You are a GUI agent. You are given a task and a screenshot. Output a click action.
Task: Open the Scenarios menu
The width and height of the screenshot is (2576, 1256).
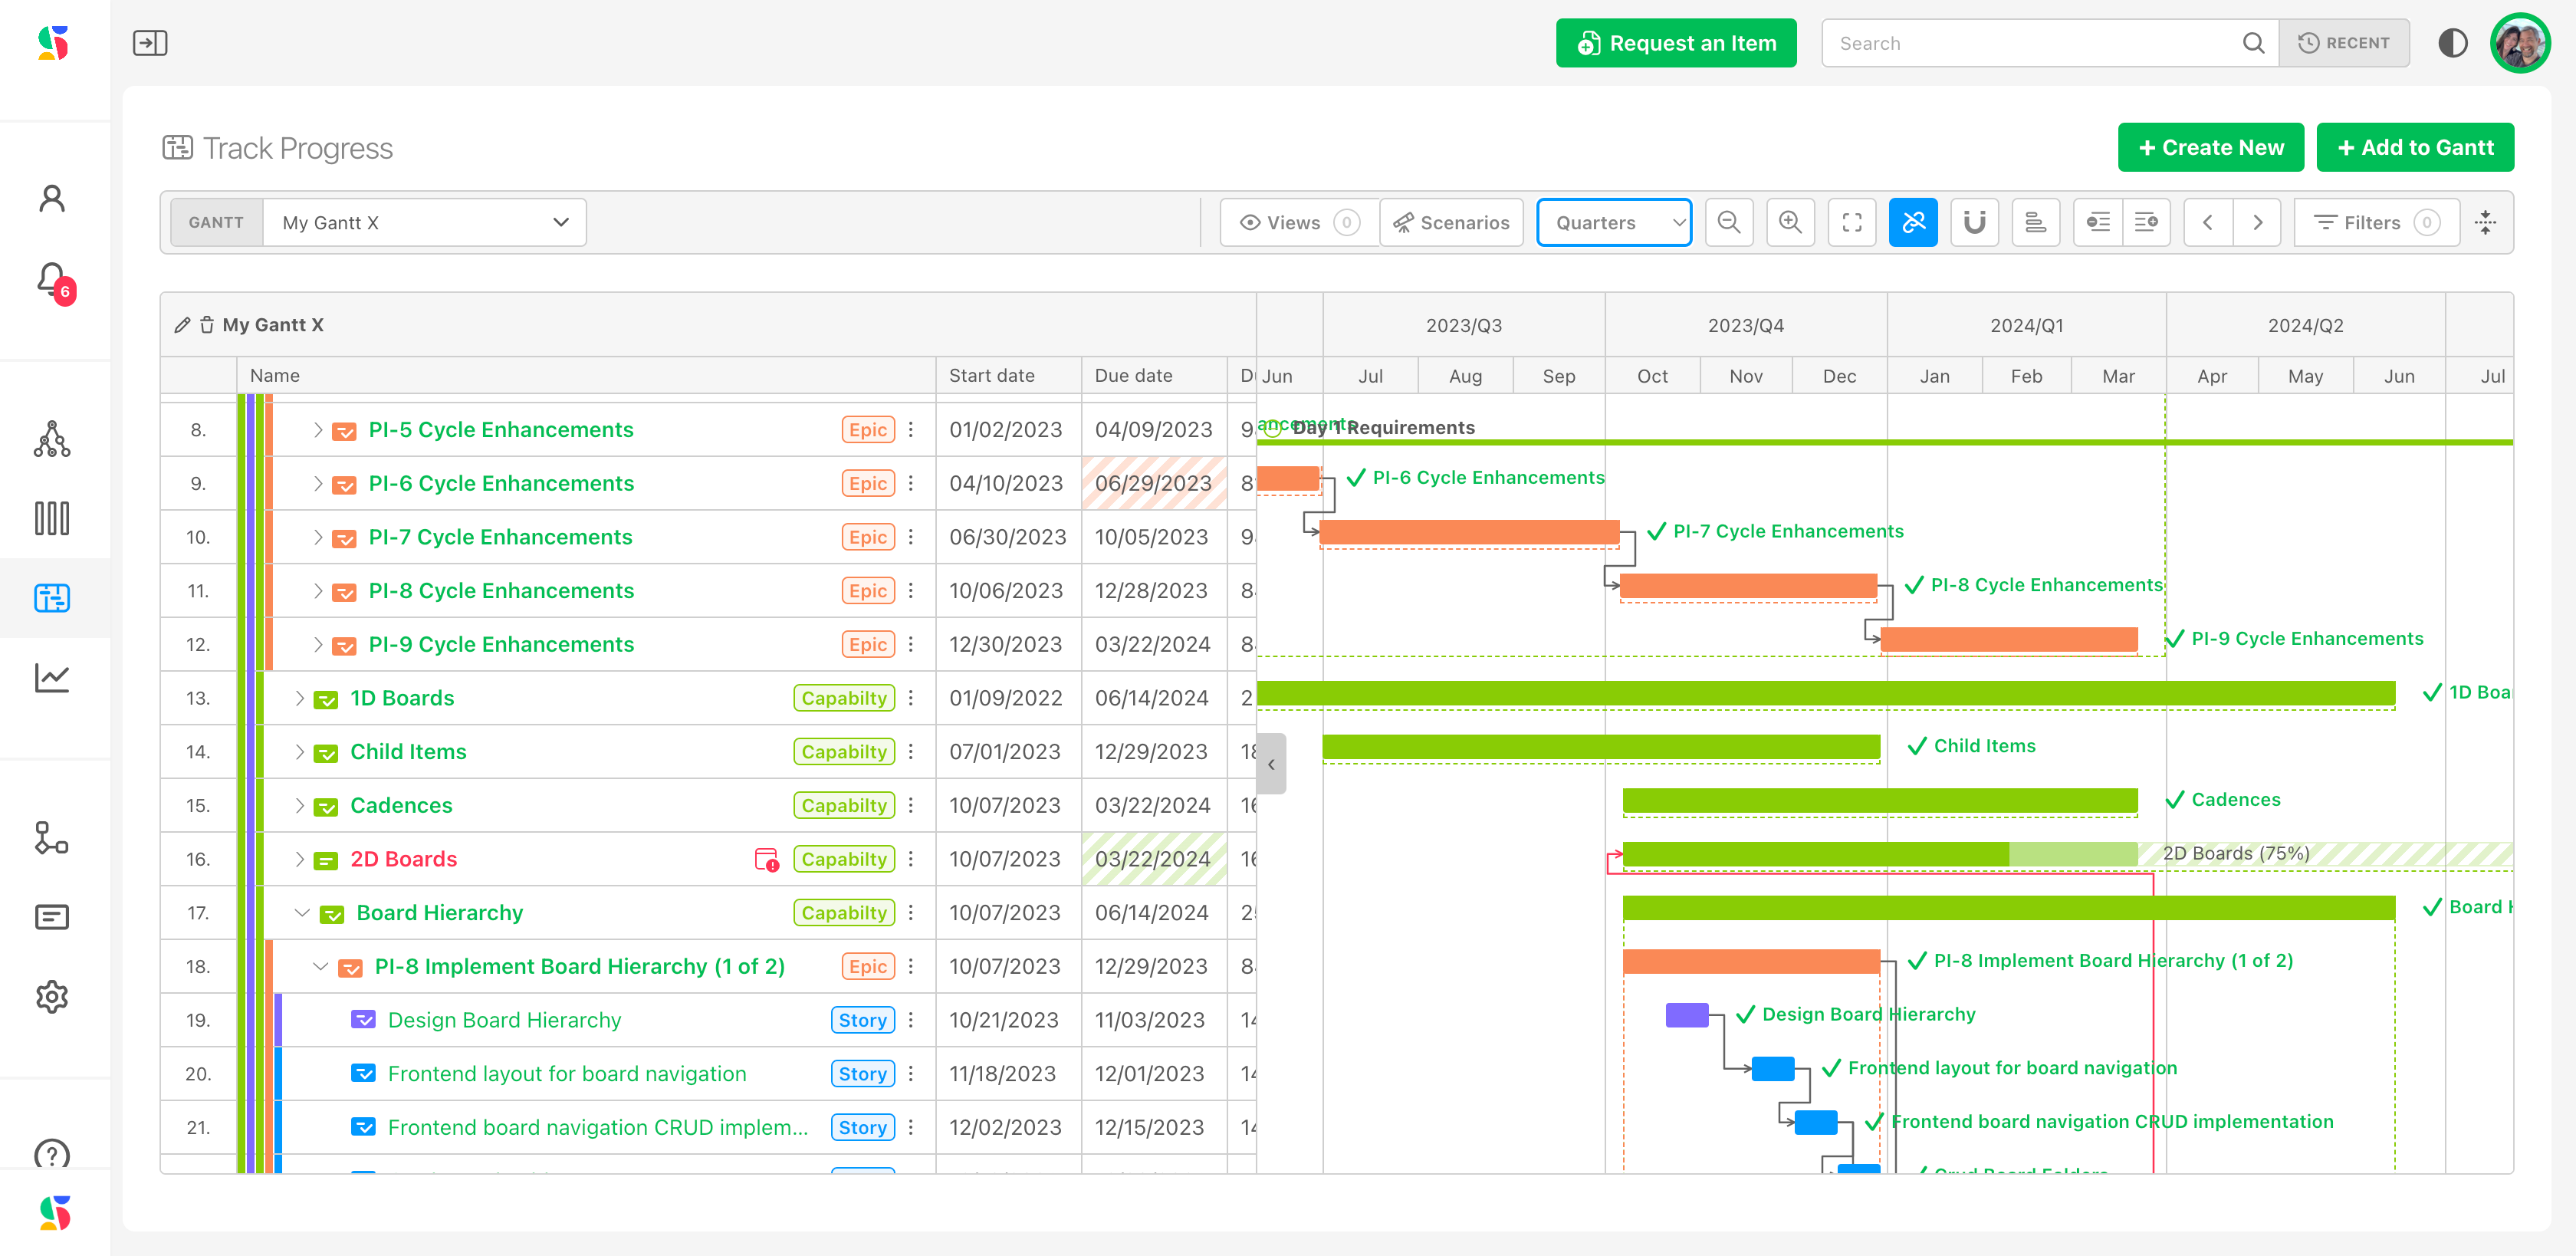[1451, 222]
